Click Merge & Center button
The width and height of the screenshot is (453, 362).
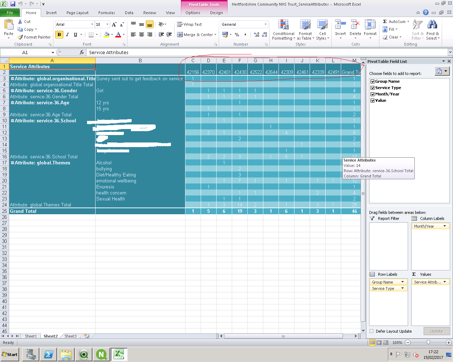coord(197,35)
